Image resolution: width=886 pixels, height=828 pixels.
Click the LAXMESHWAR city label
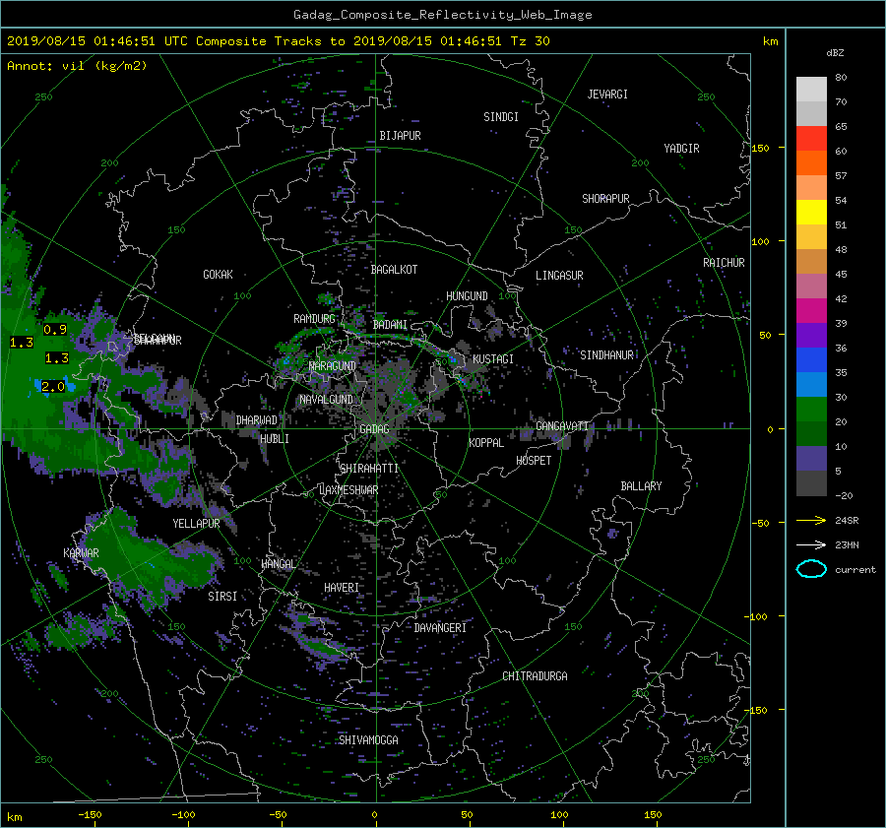[348, 490]
